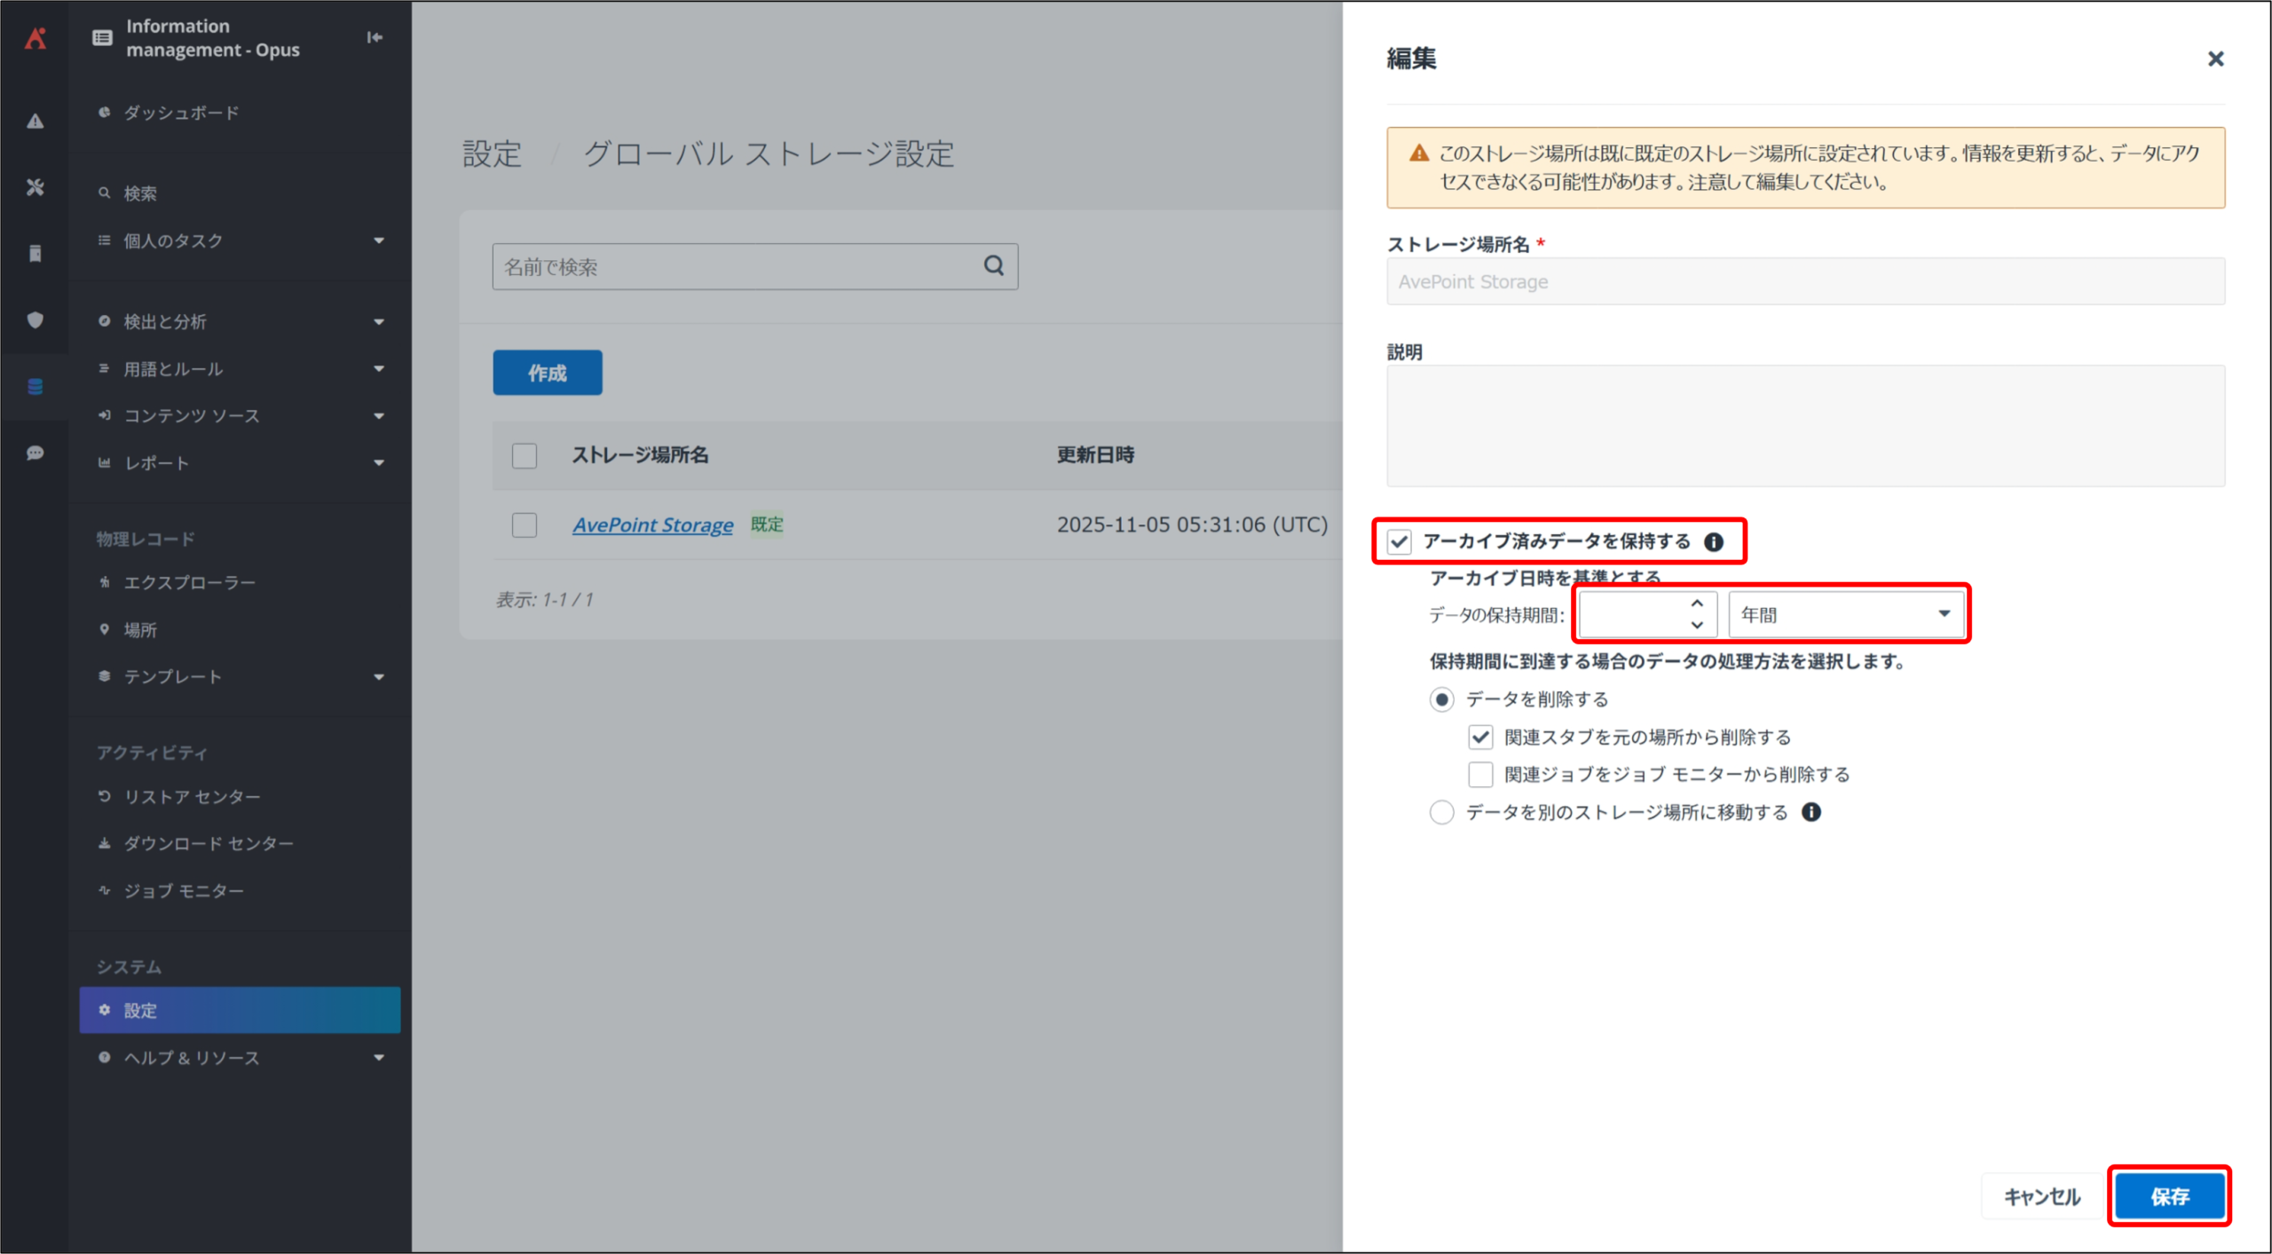The width and height of the screenshot is (2272, 1254).
Task: Click the 保存 button
Action: pyautogui.click(x=2169, y=1196)
